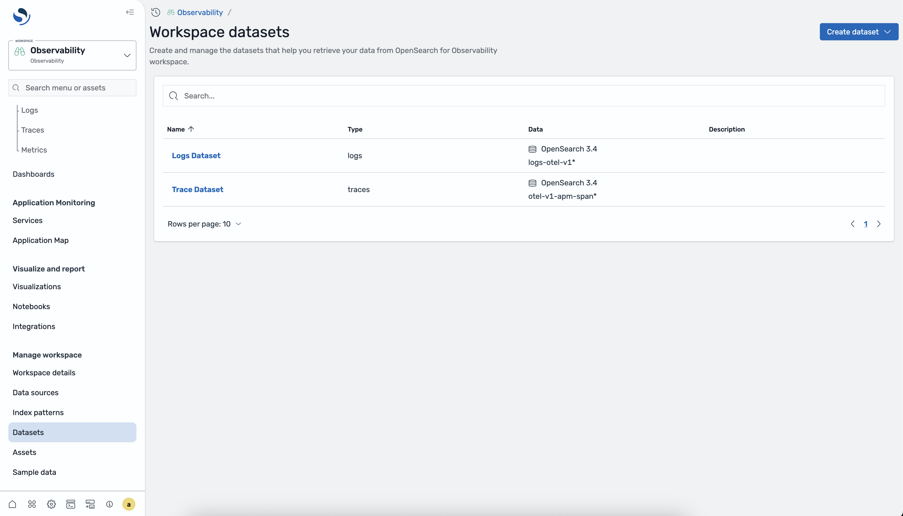Select Traces under Logs in sidebar
Viewport: 903px width, 516px height.
33,130
